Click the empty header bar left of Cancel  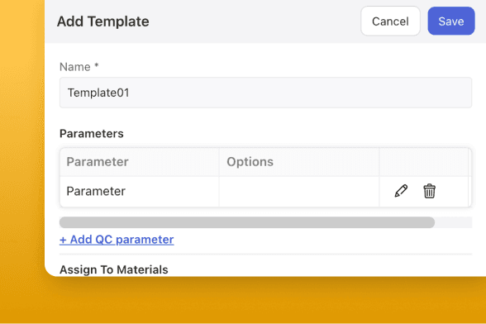click(x=255, y=21)
